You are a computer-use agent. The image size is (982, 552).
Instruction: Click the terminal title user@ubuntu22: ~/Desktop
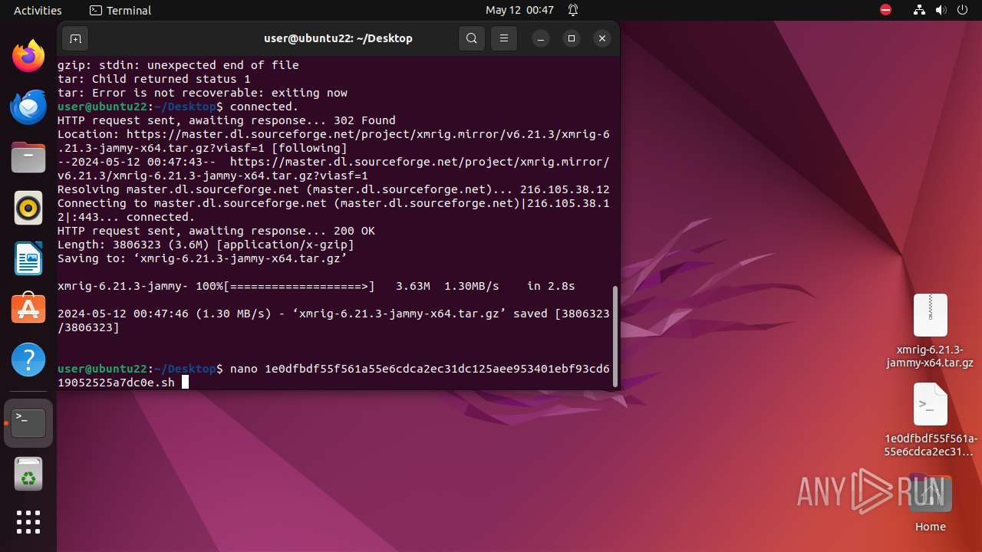pyautogui.click(x=338, y=38)
